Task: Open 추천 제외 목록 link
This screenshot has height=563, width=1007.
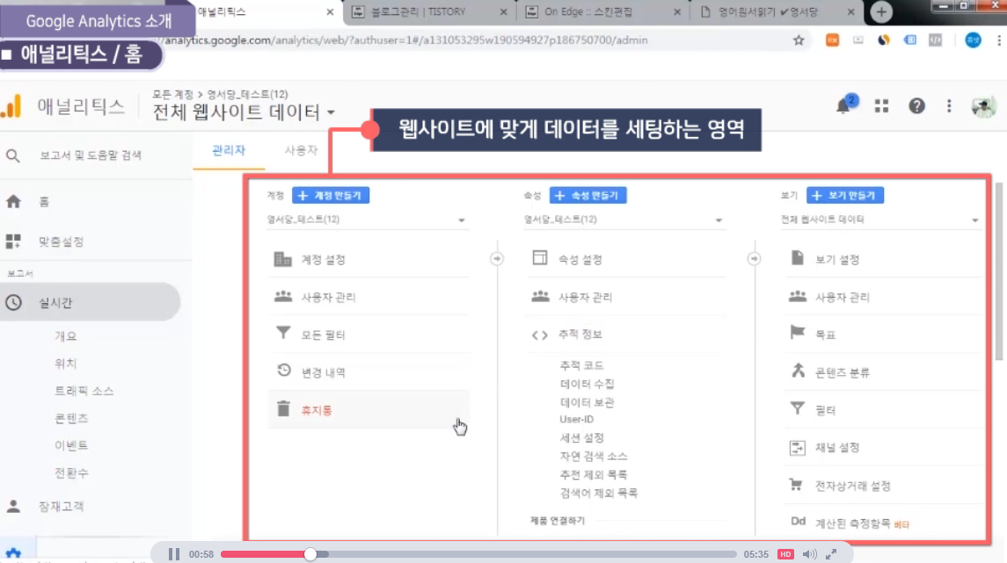Action: tap(594, 475)
